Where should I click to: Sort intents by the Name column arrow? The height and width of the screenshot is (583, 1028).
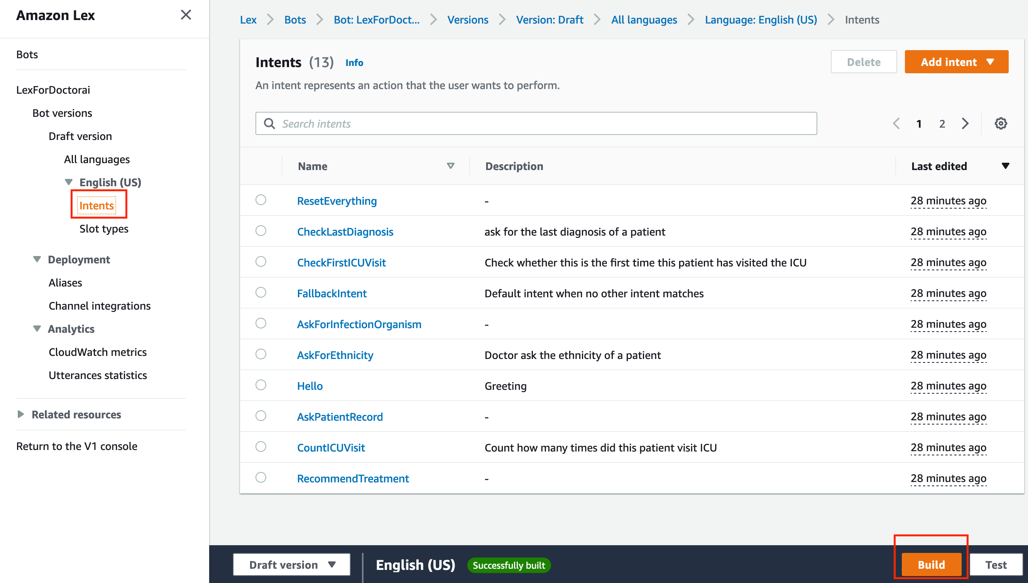[451, 166]
